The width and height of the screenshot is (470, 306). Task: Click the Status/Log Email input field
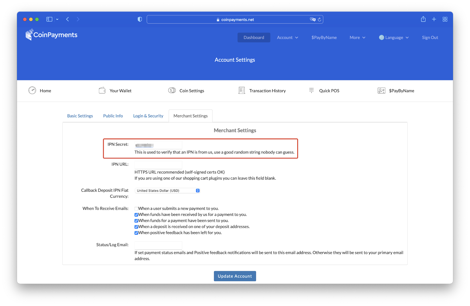tap(158, 245)
